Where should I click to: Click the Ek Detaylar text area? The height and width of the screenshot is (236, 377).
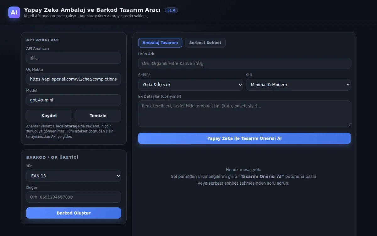pos(244,114)
